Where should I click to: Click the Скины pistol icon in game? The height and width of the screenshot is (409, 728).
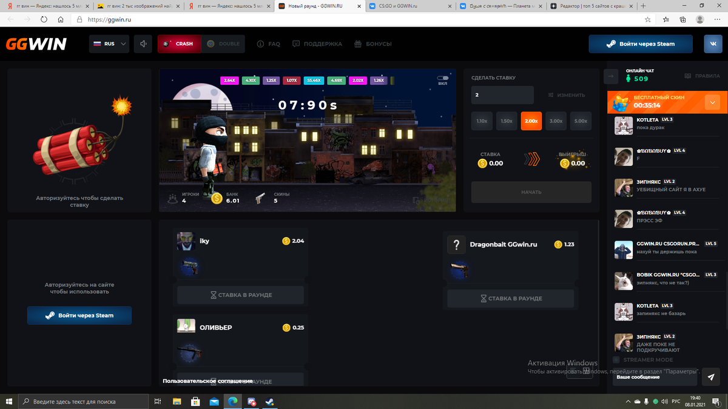260,198
